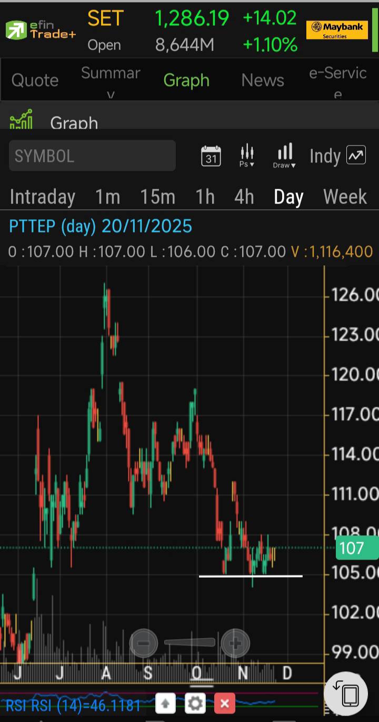Image resolution: width=379 pixels, height=722 pixels.
Task: Tap the efin Trade+ logo
Action: [x=41, y=30]
